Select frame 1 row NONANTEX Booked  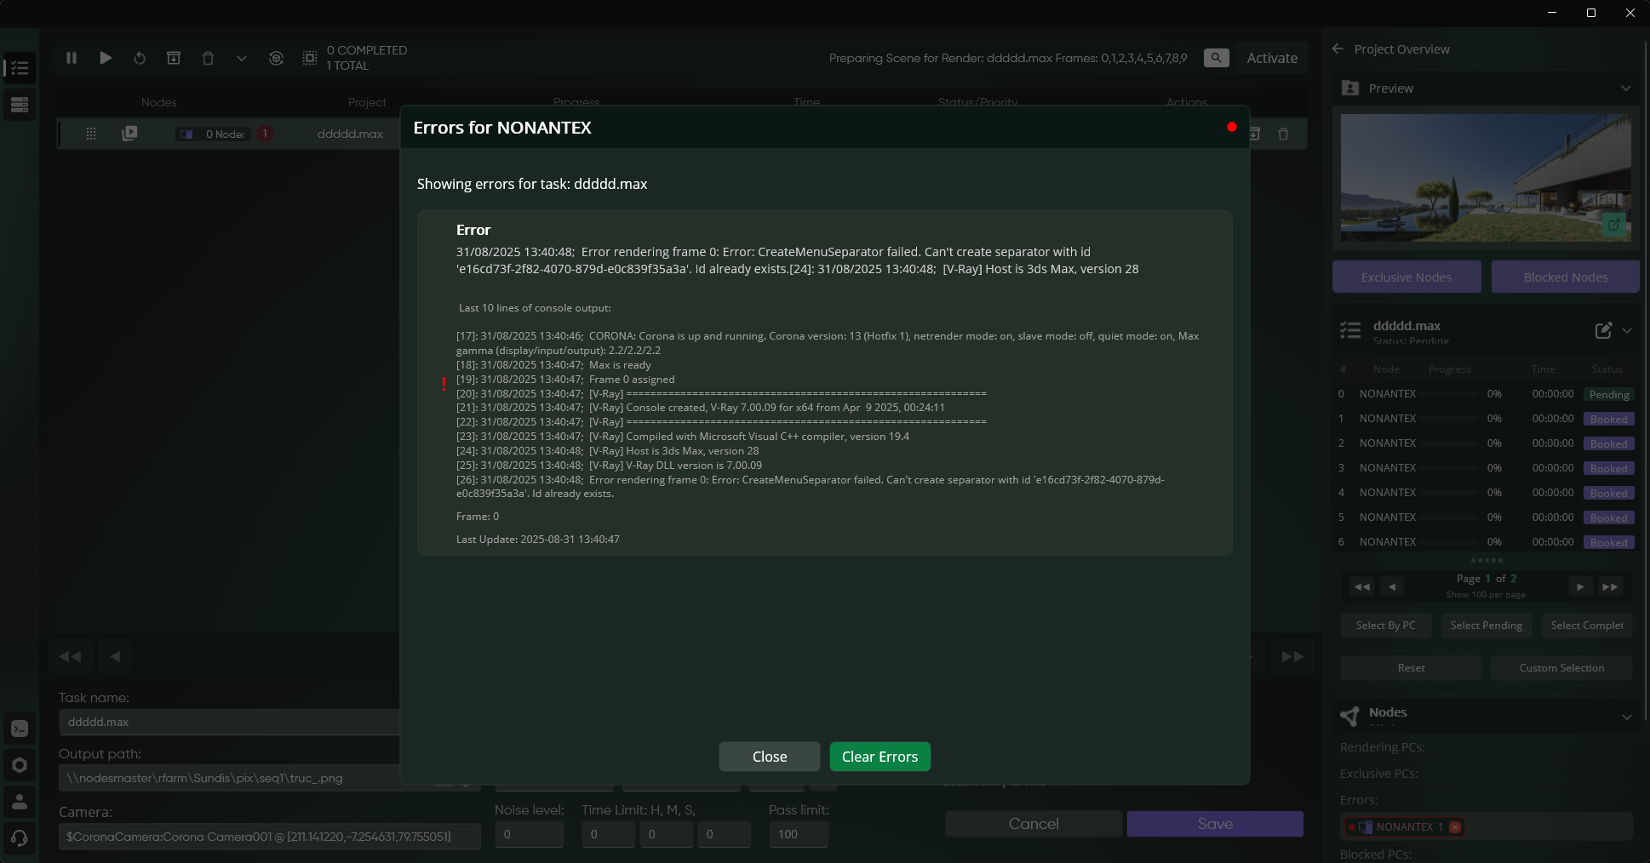pyautogui.click(x=1486, y=419)
